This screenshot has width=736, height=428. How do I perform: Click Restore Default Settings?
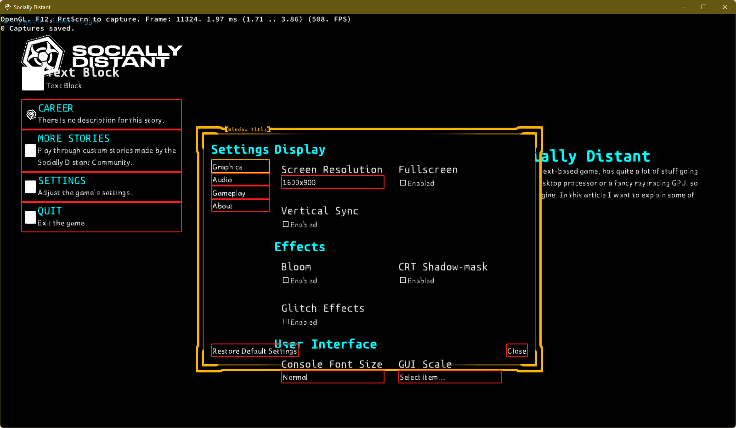pos(255,351)
